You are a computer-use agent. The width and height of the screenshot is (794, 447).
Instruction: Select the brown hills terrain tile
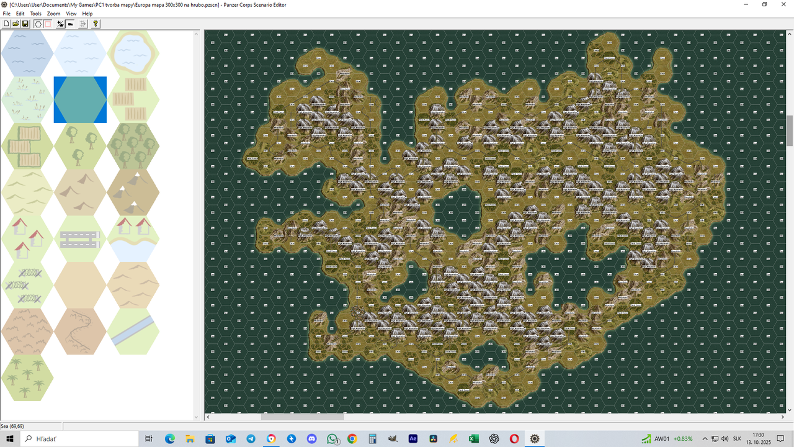(x=80, y=192)
